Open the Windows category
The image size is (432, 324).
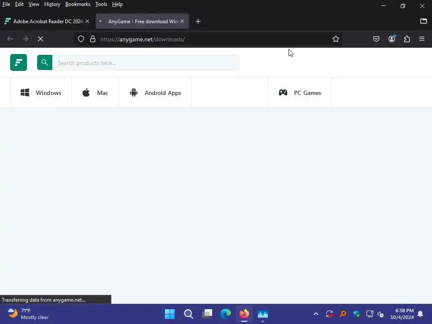41,92
